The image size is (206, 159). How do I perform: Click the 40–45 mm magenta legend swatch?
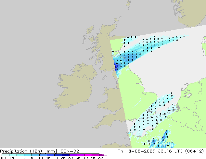pyautogui.click(x=88, y=155)
